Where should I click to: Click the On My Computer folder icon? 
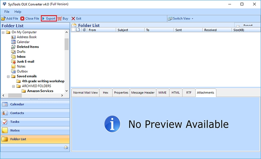(x=8, y=32)
